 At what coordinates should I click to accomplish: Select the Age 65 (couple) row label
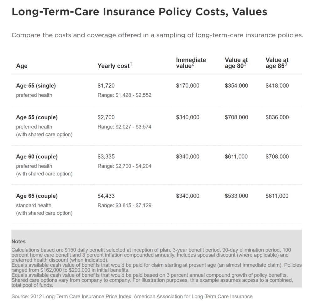click(x=37, y=196)
